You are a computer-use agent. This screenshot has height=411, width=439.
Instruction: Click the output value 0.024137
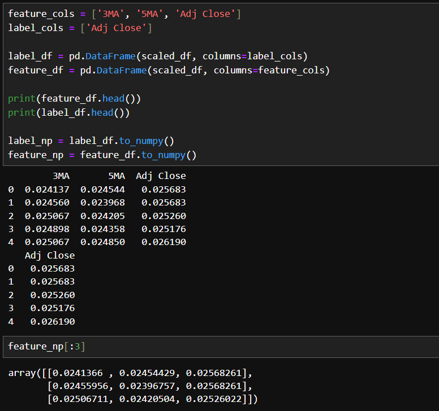pyautogui.click(x=47, y=190)
